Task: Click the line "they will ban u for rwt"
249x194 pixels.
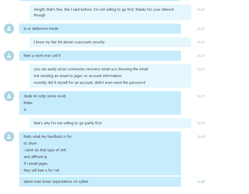Action: pyautogui.click(x=41, y=170)
